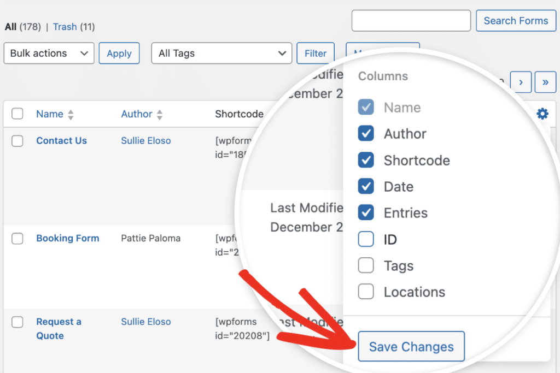This screenshot has height=373, width=560.
Task: Open the Bulk actions dropdown
Action: coord(49,53)
